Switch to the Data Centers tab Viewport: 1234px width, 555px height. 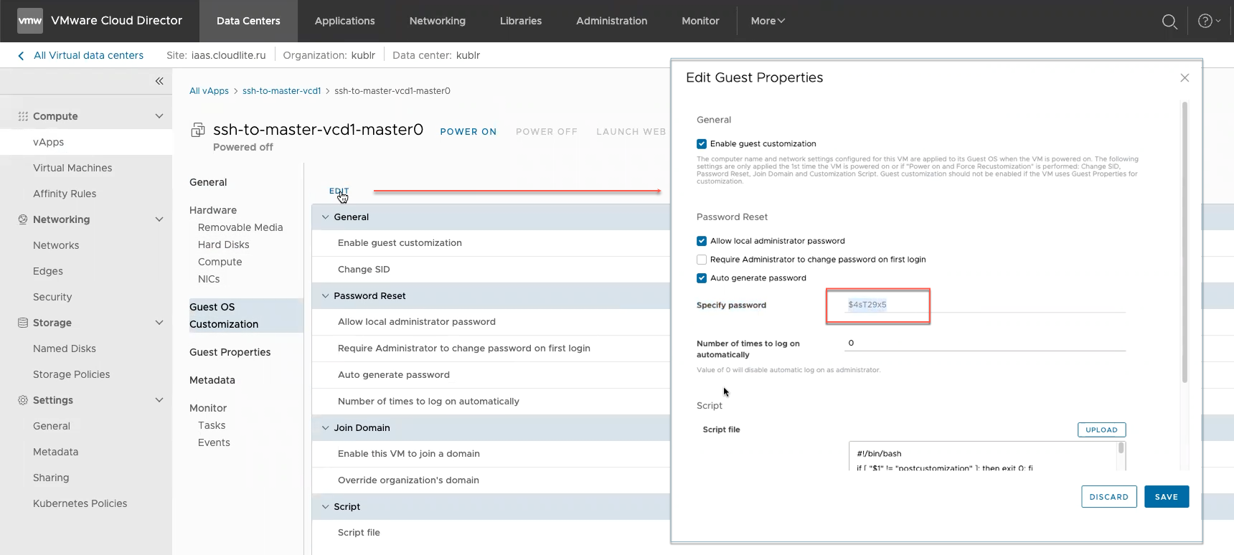coord(248,21)
